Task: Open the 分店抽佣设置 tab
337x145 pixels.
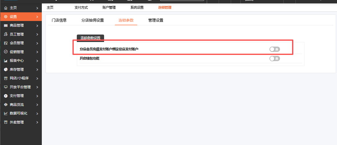Action: (x=92, y=20)
